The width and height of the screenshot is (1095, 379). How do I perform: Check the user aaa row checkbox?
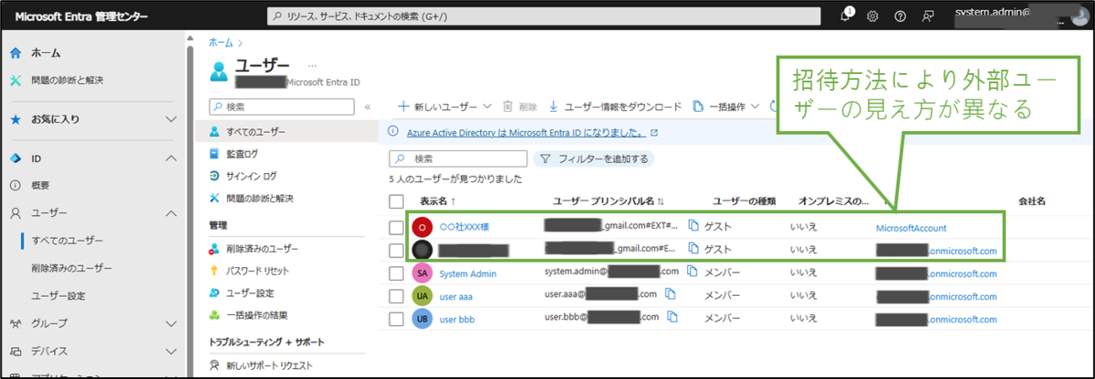coord(396,295)
